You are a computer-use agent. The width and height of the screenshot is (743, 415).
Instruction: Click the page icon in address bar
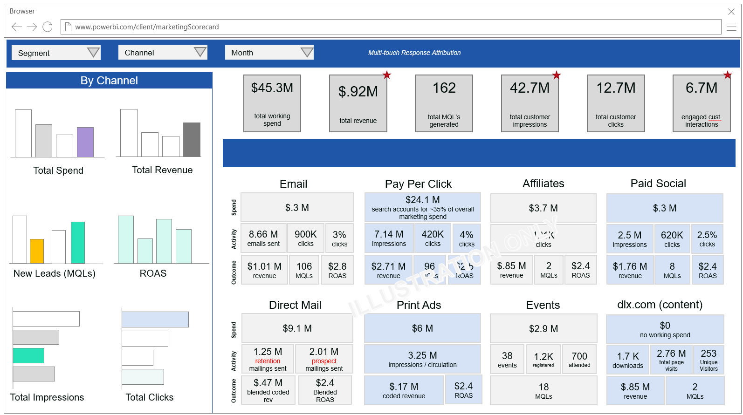[68, 27]
